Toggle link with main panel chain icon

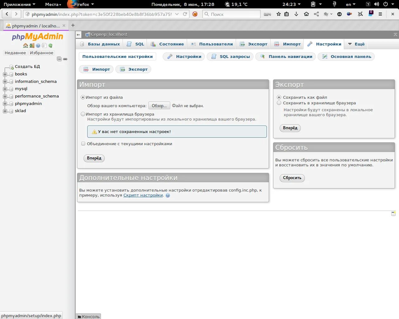(65, 59)
